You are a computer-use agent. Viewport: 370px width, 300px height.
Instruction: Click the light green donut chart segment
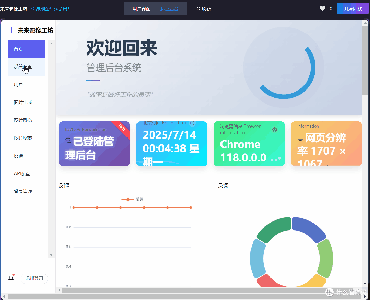(x=326, y=259)
